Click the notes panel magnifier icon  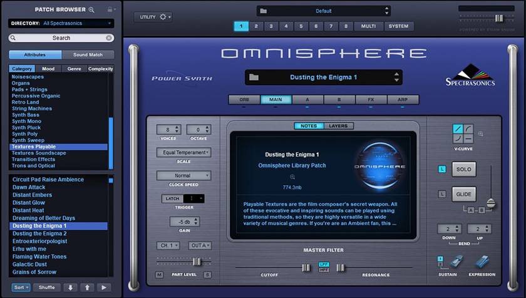pos(292,177)
